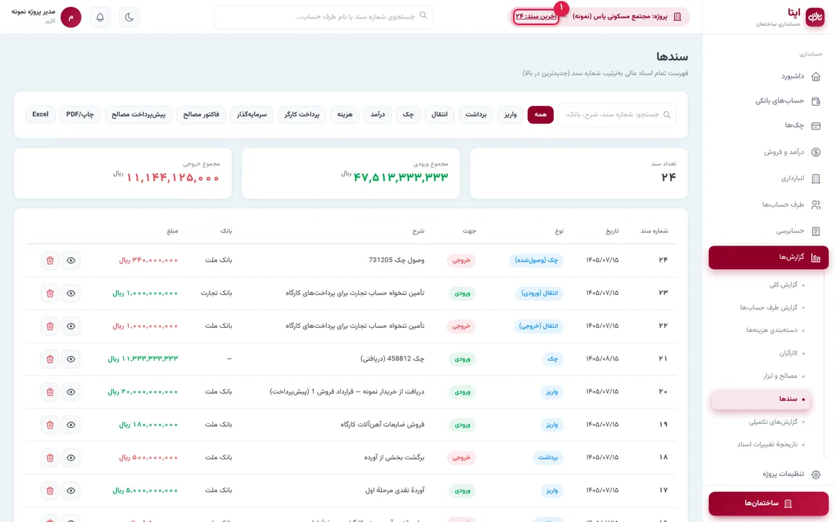Viewport: 835px width, 522px height.
Task: View document 23 with eye icon
Action: (71, 293)
